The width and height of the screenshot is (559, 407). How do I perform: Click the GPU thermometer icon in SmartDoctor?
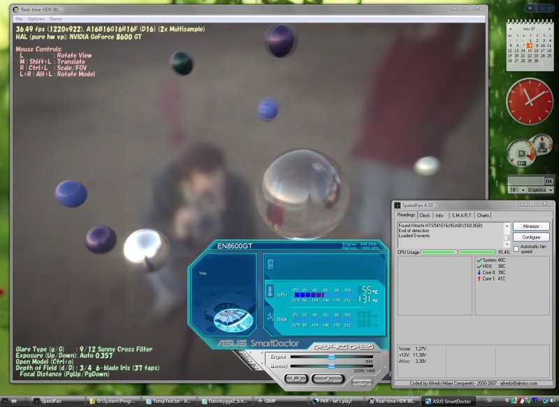tap(270, 291)
